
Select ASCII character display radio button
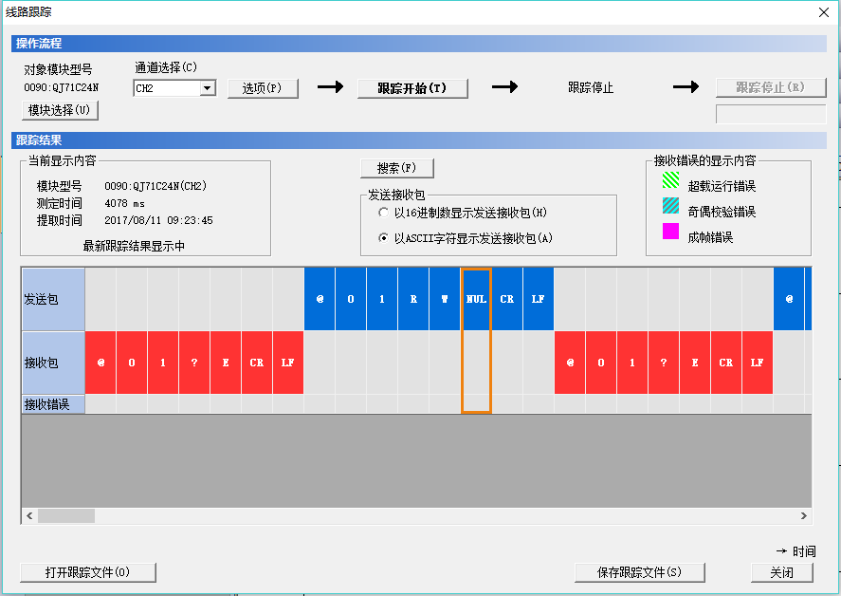coord(383,237)
